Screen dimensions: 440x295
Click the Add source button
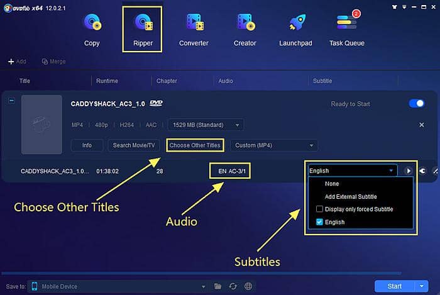[17, 61]
